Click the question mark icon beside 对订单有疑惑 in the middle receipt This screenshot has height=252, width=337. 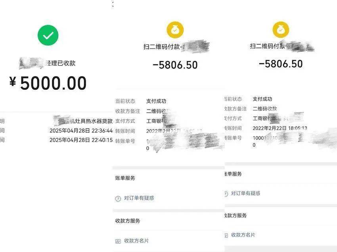[x=118, y=199]
